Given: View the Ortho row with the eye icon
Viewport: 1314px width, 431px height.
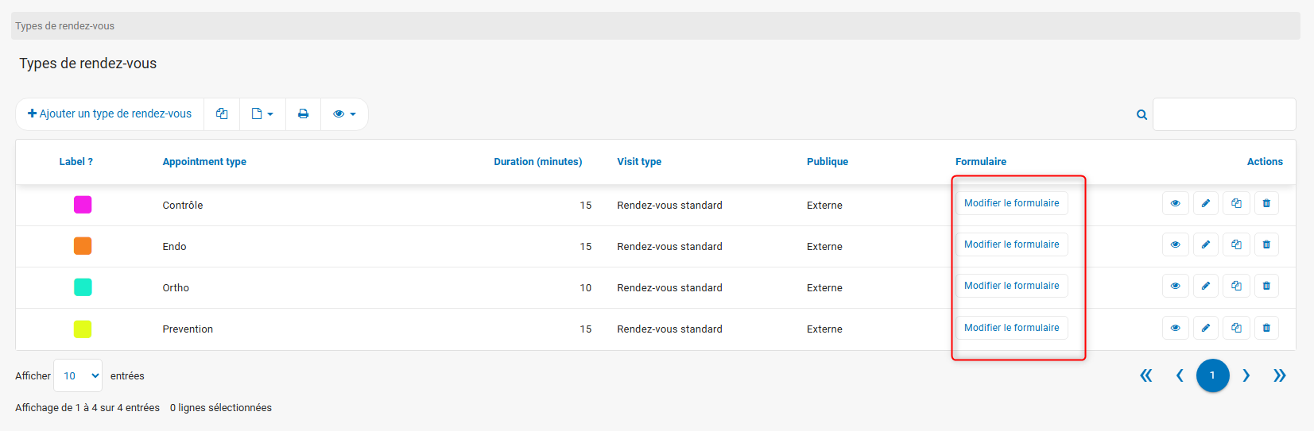Looking at the screenshot, I should coord(1175,286).
